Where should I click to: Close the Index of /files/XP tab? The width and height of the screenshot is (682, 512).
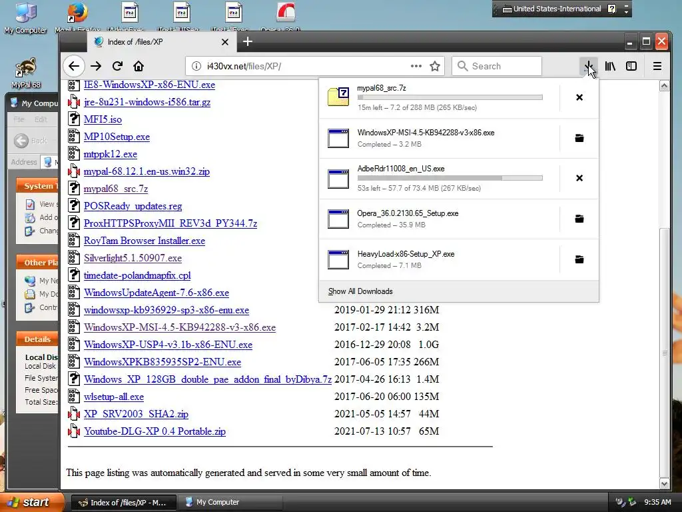[x=225, y=42]
